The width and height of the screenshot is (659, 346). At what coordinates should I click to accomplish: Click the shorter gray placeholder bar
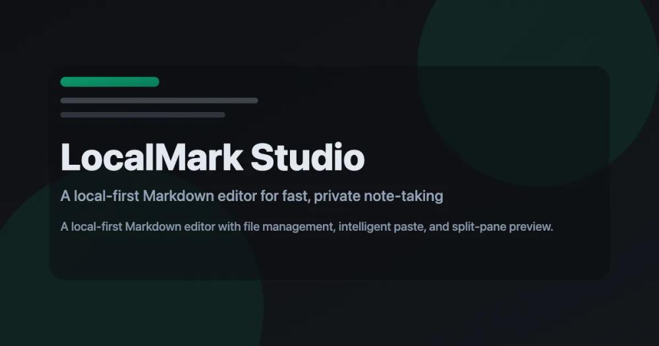(x=143, y=115)
